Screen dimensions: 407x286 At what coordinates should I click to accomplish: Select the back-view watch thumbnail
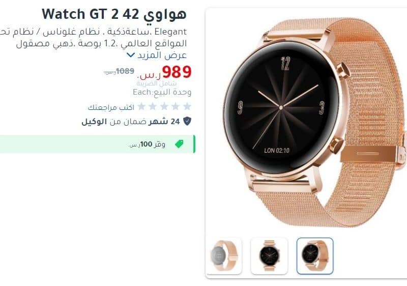point(224,255)
